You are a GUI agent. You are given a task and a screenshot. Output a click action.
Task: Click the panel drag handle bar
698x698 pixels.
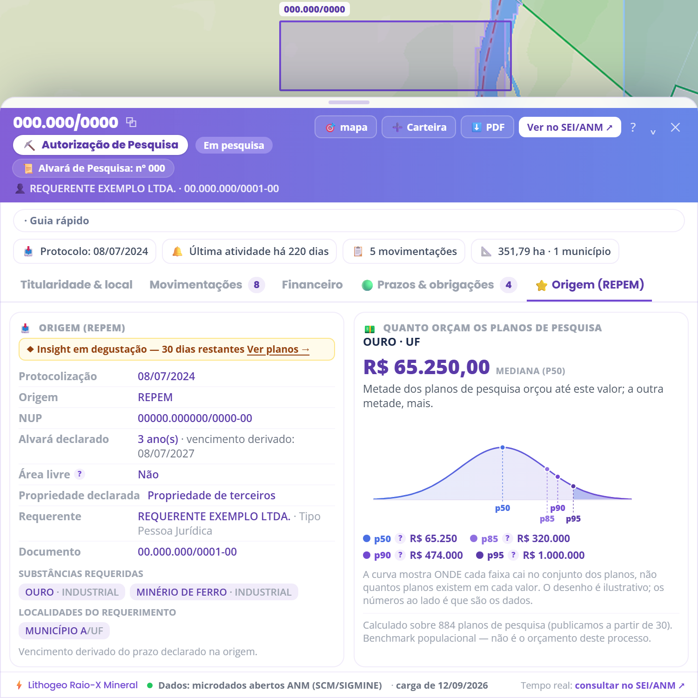point(349,102)
